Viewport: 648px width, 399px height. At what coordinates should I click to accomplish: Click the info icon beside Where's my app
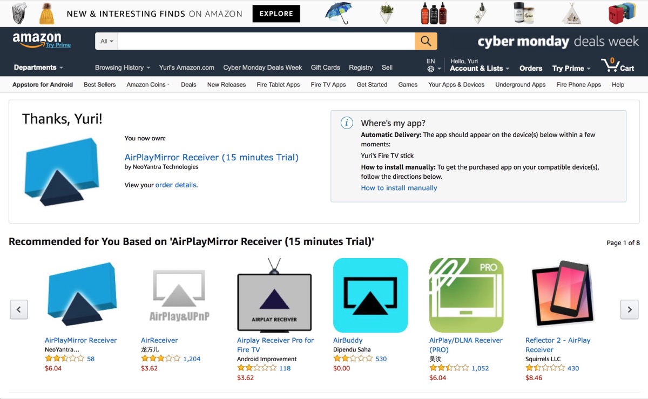[x=347, y=123]
